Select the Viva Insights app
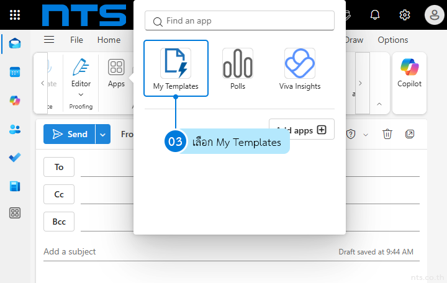The width and height of the screenshot is (447, 283). click(x=300, y=68)
